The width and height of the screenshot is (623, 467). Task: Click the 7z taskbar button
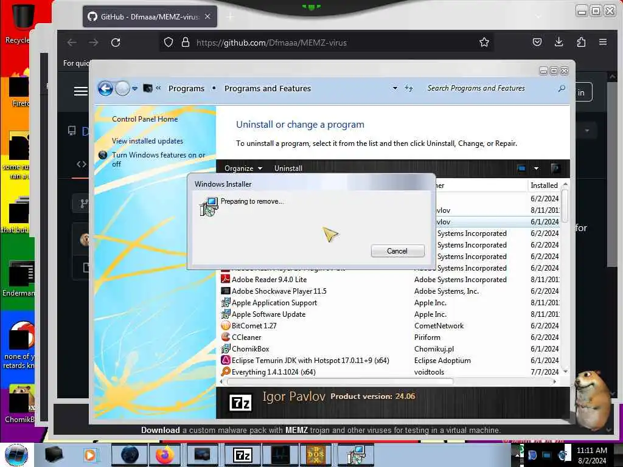tap(243, 455)
